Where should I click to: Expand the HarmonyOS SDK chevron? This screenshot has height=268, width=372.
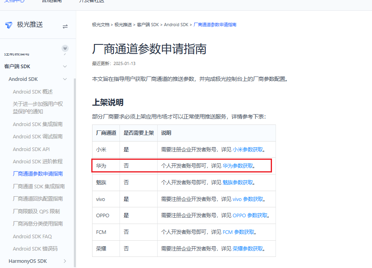coord(65,261)
